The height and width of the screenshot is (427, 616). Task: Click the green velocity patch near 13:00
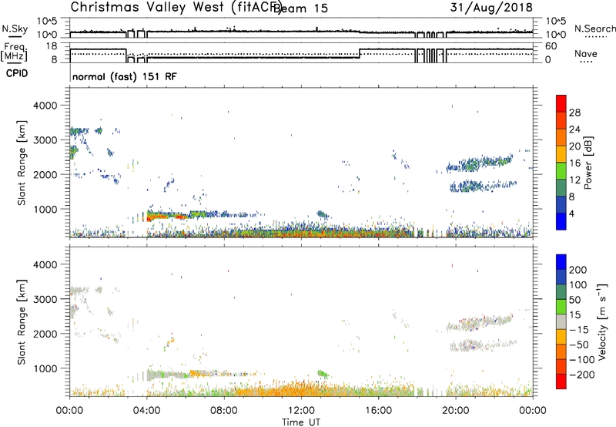pyautogui.click(x=323, y=374)
